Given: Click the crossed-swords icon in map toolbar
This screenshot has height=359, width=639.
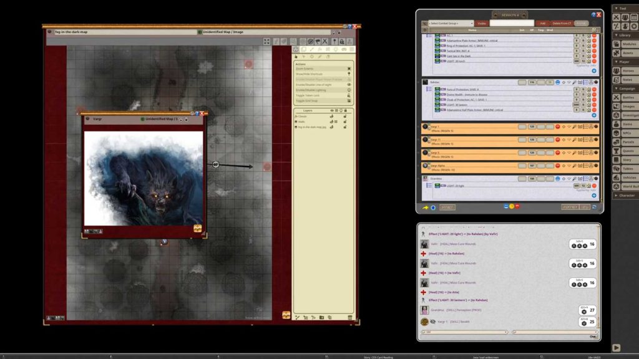Looking at the screenshot, I should [x=324, y=42].
